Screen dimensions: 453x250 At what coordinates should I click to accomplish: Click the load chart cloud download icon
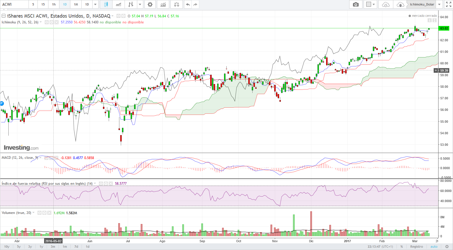click(386, 4)
